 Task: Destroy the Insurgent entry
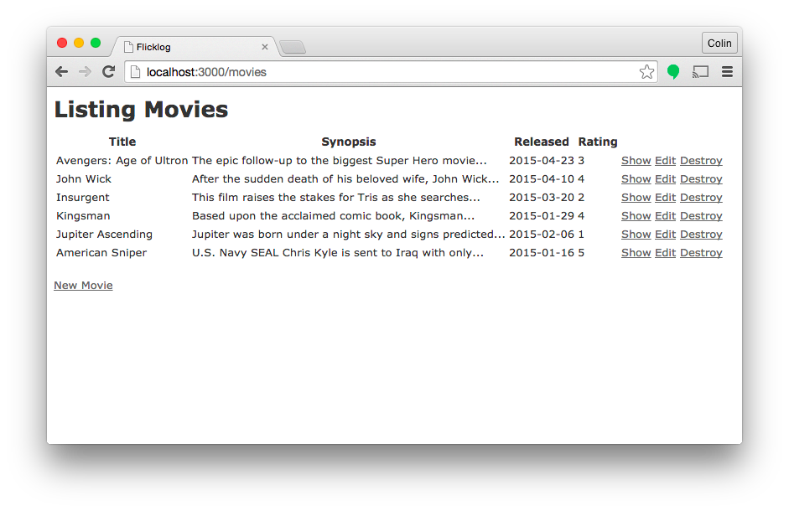point(701,197)
